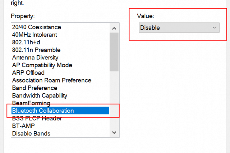Choose the ARP Offload property

[28, 73]
